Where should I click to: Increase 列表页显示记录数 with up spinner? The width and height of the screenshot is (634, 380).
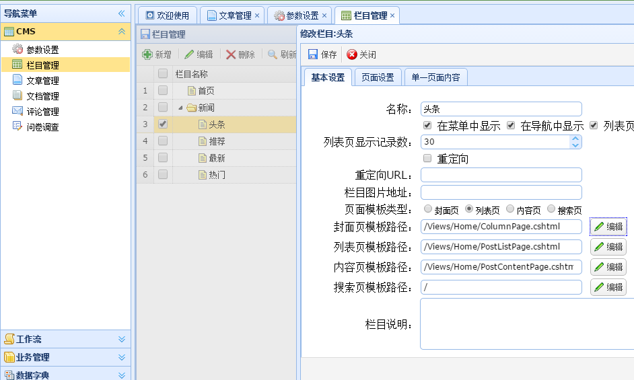tap(575, 139)
